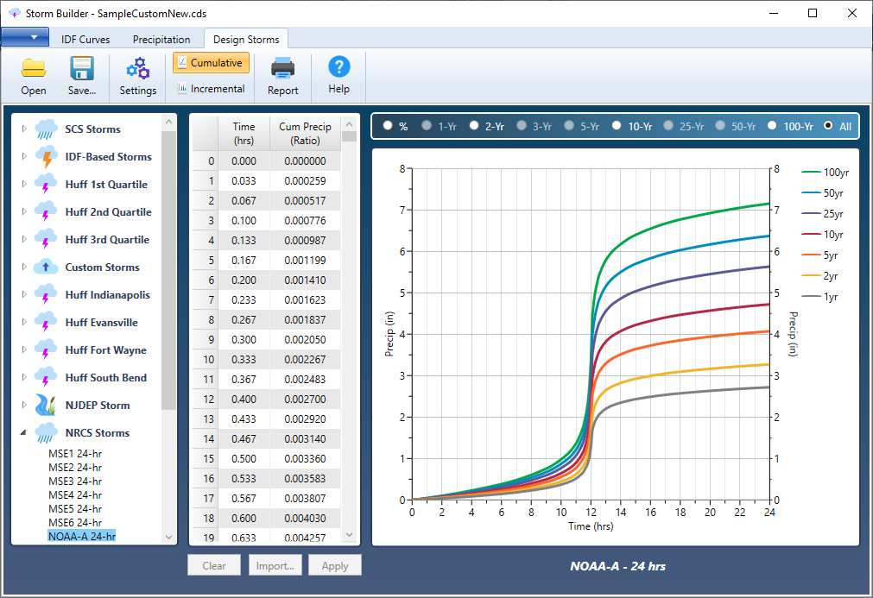Select the NJDEP Storm river icon
873x598 pixels.
click(47, 405)
